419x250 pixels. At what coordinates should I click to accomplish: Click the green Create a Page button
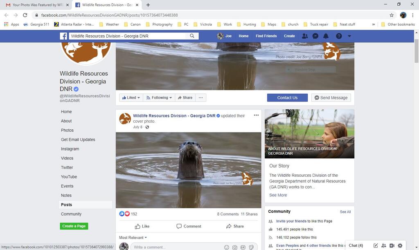click(74, 226)
